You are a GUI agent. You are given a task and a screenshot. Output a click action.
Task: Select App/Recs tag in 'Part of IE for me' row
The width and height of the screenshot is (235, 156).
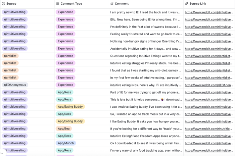[x=64, y=92]
